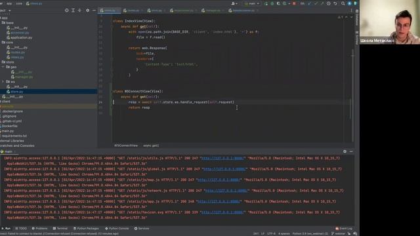Viewport: 420px width, 236px height.
Task: Open Project panel settings gear
Action: (87, 10)
